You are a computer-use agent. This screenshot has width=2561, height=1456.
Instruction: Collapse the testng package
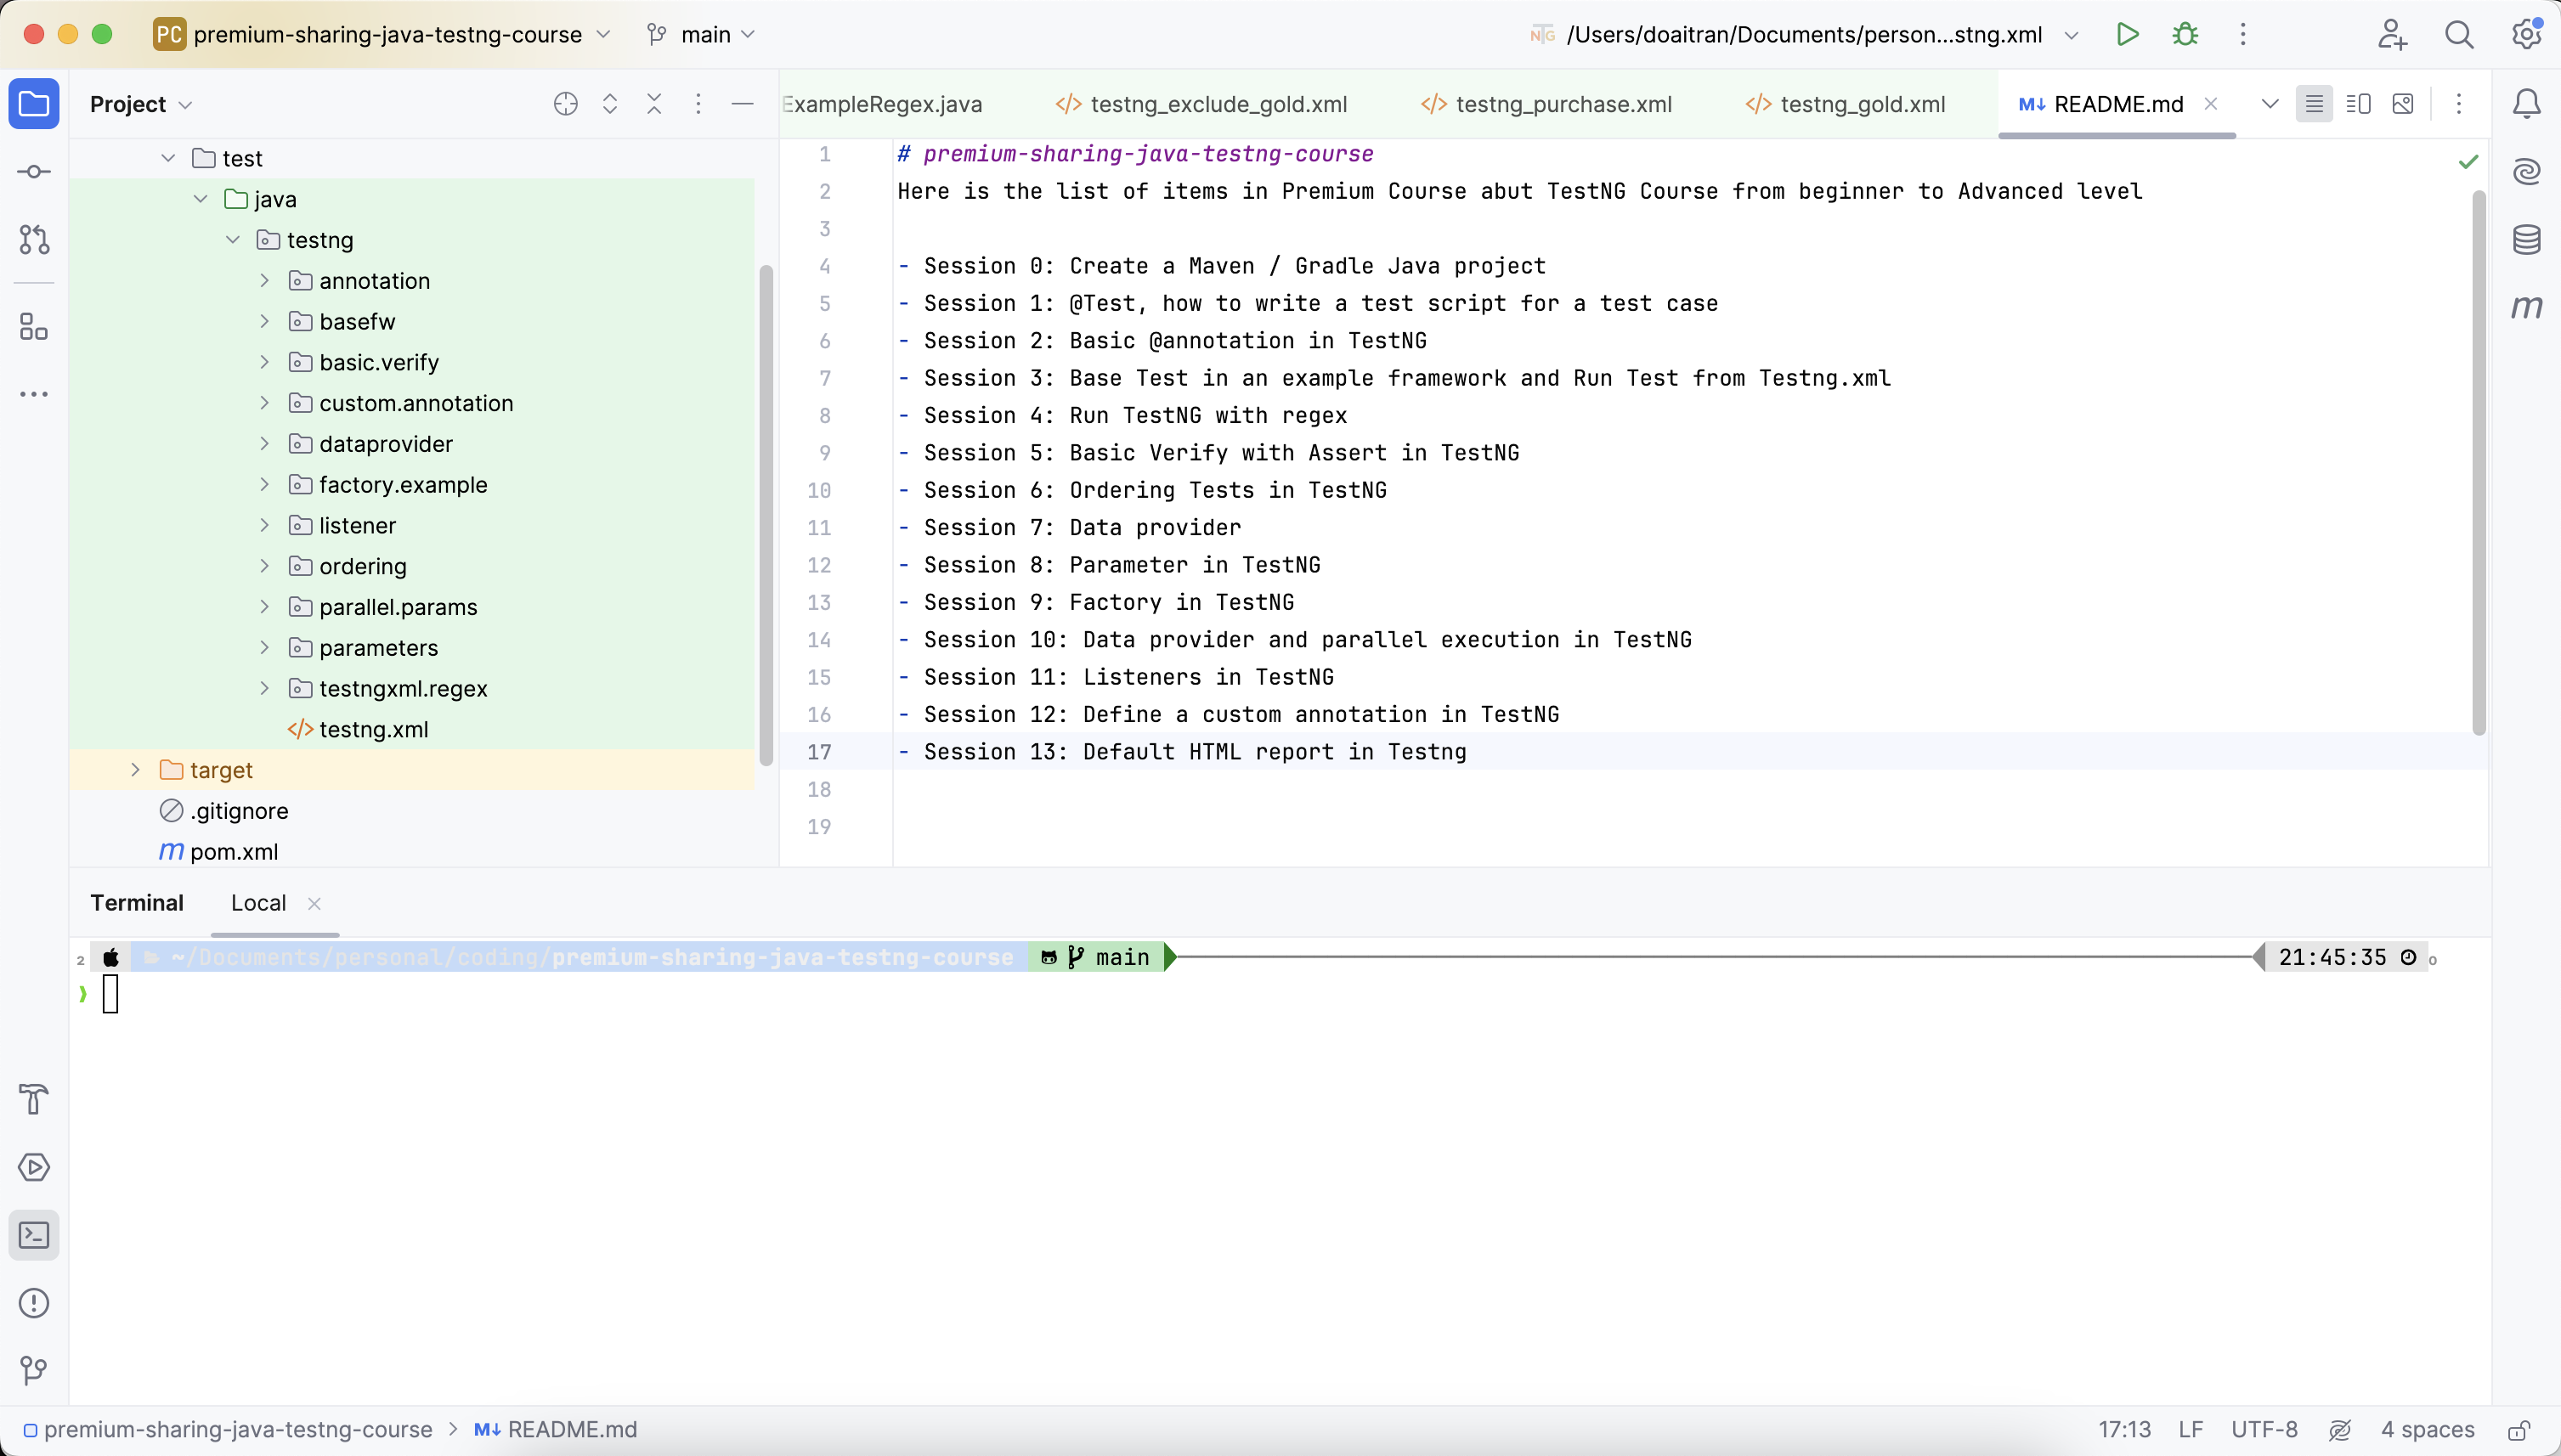[x=232, y=240]
